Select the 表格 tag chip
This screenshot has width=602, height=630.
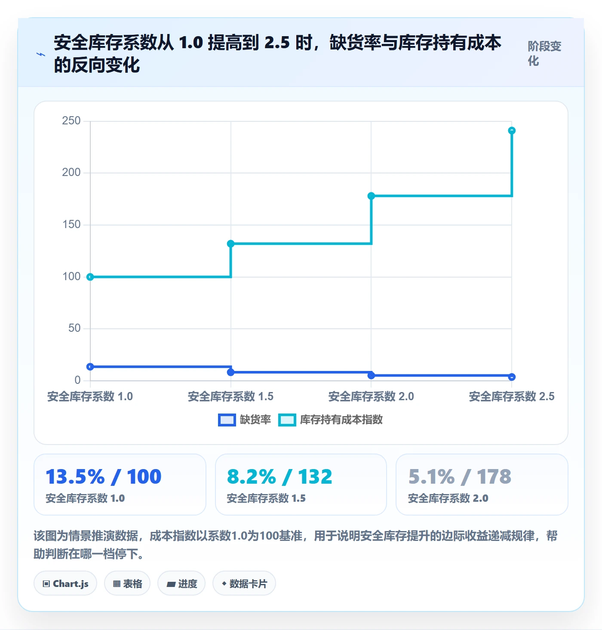click(127, 584)
